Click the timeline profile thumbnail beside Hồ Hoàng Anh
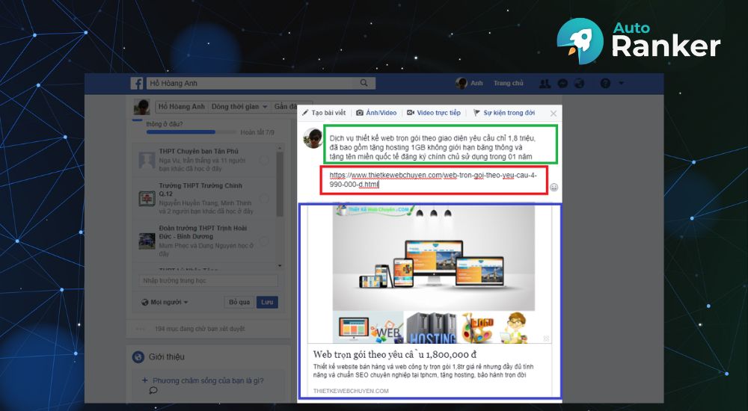748x411 pixels. [141, 108]
